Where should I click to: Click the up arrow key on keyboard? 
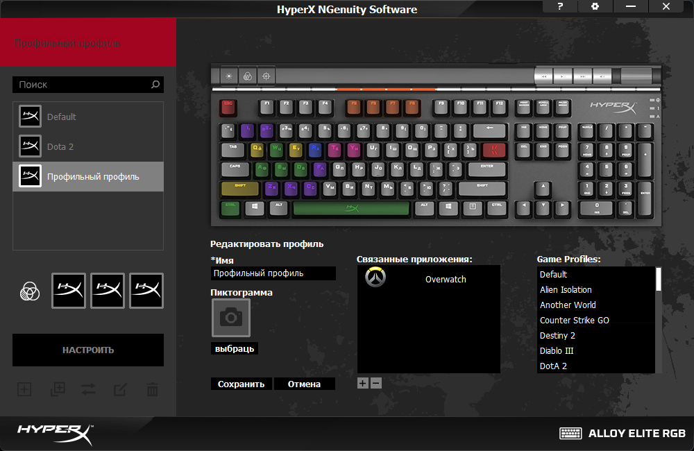[x=543, y=189]
